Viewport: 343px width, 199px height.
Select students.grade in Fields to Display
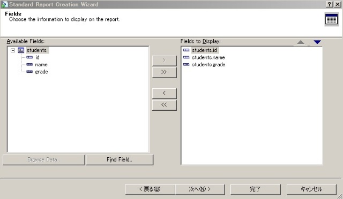208,65
